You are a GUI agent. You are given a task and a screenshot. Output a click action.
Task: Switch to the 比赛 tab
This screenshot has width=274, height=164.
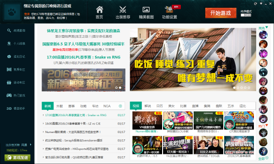tap(183, 106)
